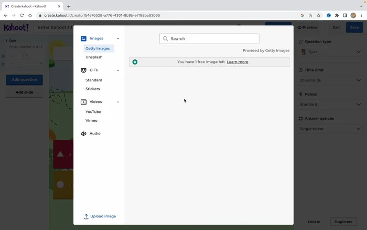
Task: Select Unsplash image source
Action: pyautogui.click(x=94, y=57)
